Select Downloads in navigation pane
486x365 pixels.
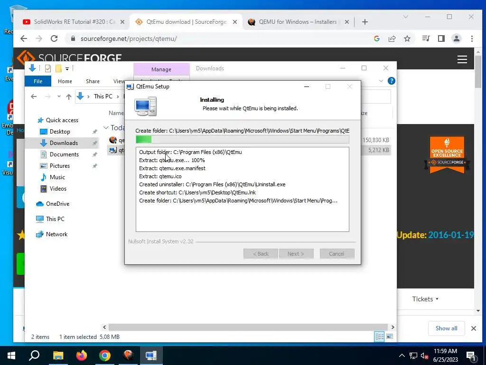pos(64,143)
